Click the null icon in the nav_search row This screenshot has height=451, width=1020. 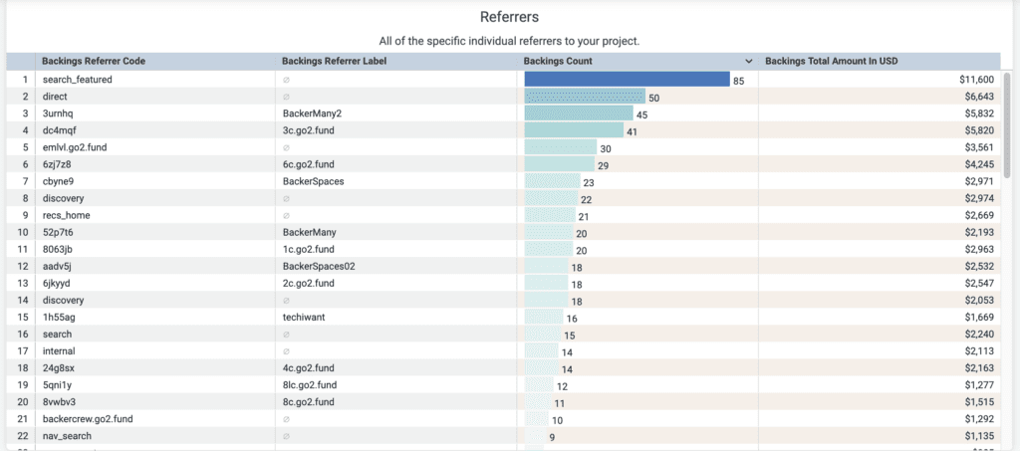click(x=287, y=436)
